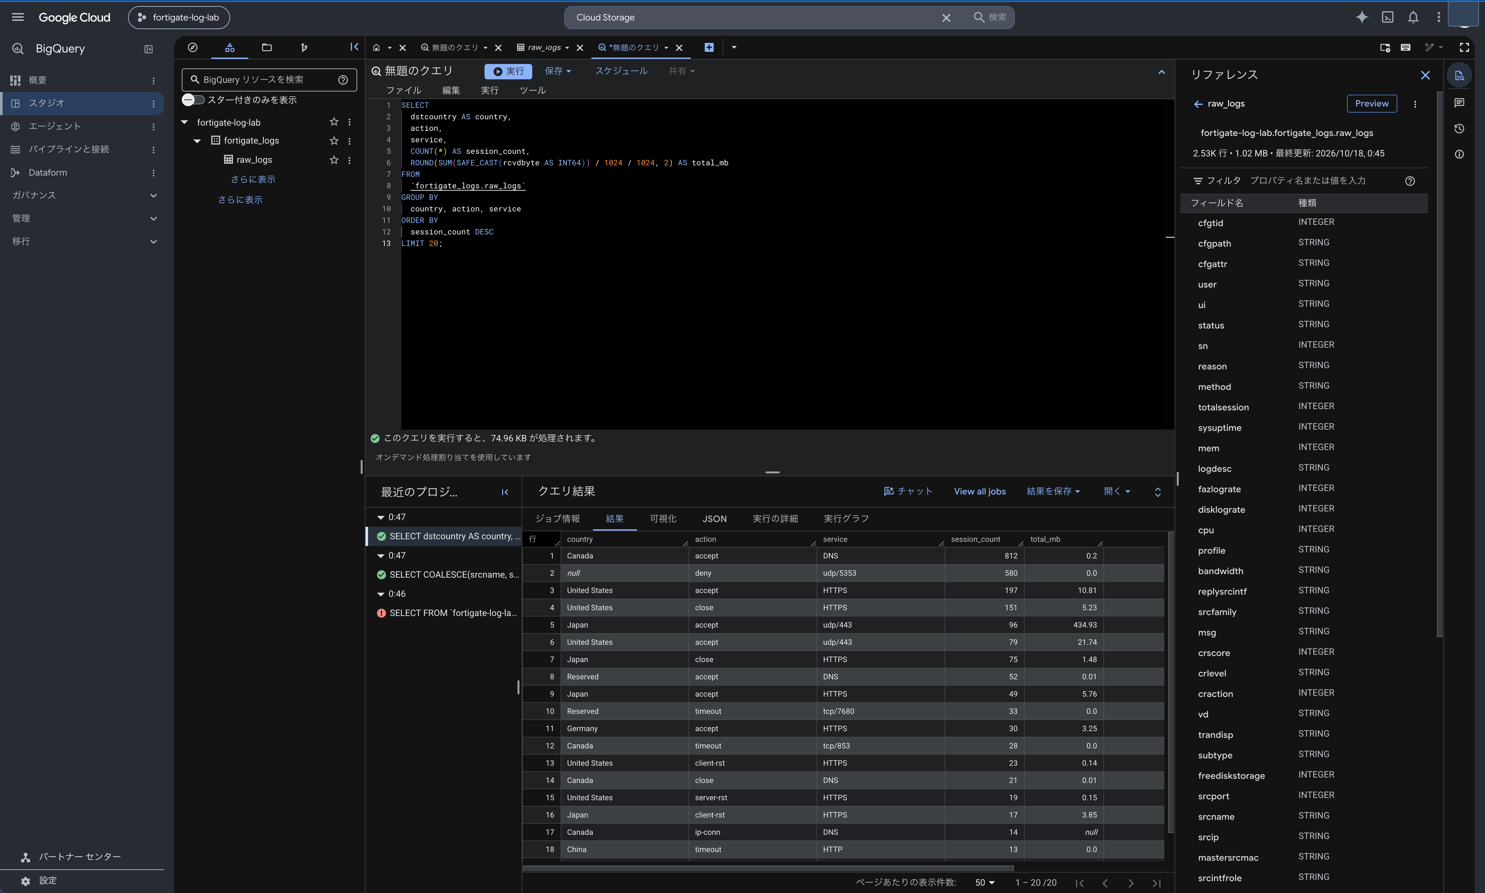Image resolution: width=1485 pixels, height=893 pixels.
Task: Open the Gemini sparkle icon in top bar
Action: tap(1361, 18)
